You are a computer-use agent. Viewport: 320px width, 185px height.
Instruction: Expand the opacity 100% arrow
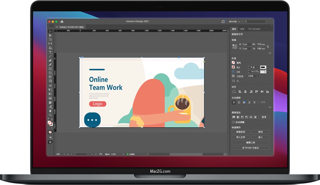click(257, 76)
